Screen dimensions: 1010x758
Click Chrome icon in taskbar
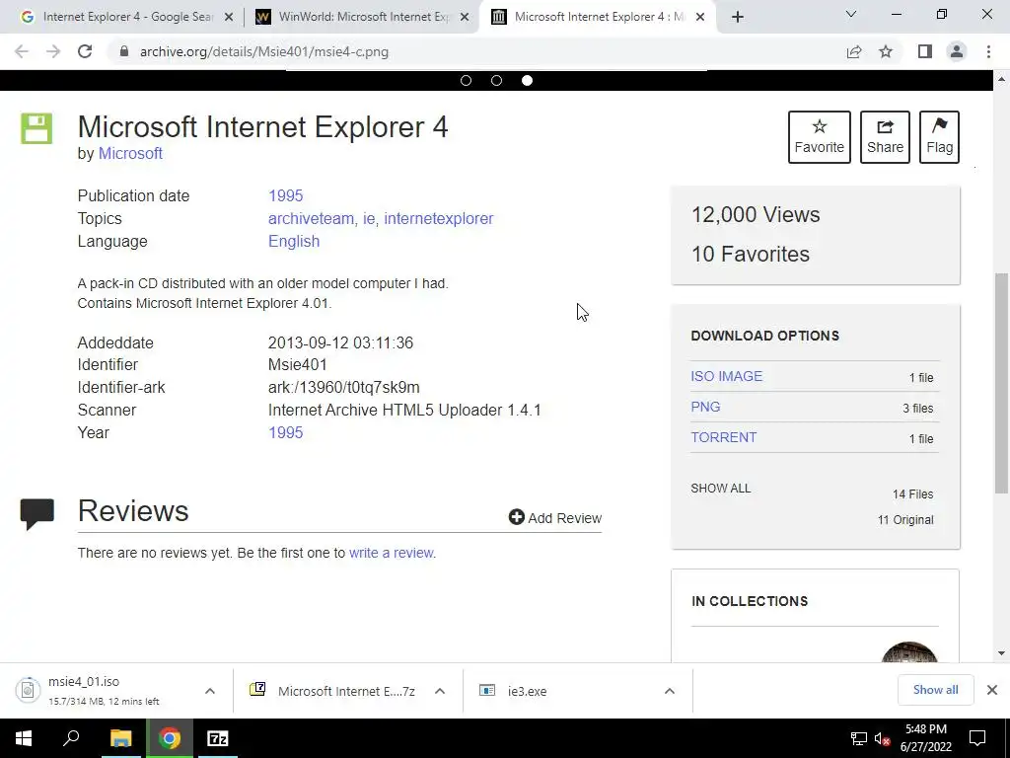coord(170,738)
